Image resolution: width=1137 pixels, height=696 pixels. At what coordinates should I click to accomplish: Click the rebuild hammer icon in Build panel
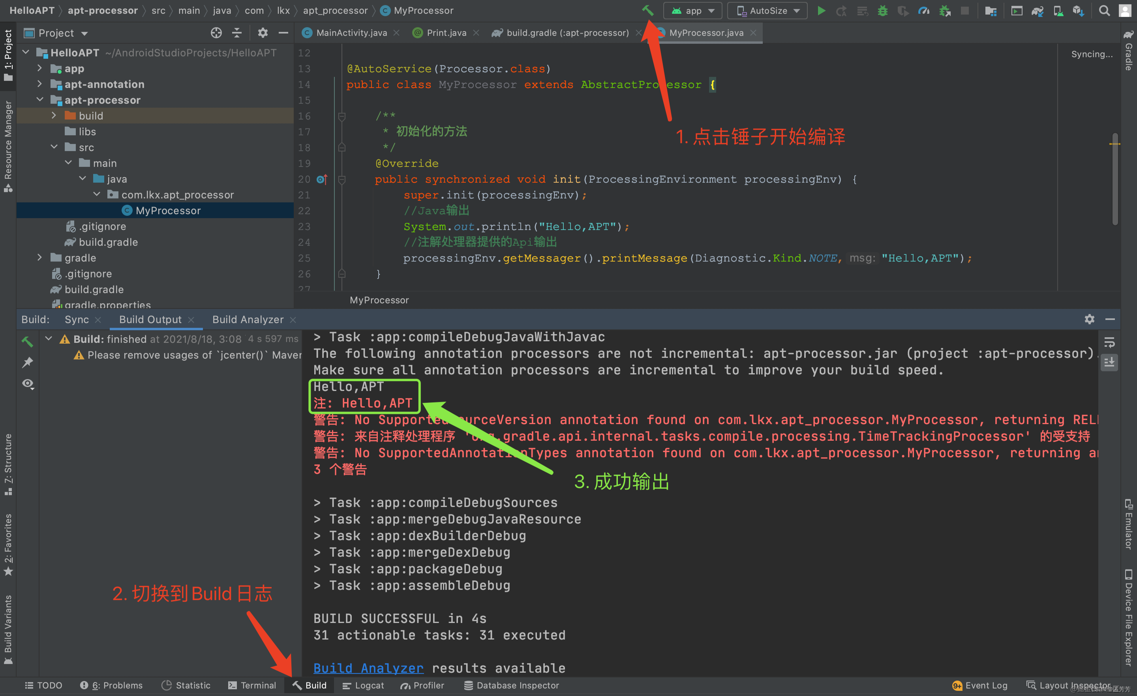tap(27, 341)
